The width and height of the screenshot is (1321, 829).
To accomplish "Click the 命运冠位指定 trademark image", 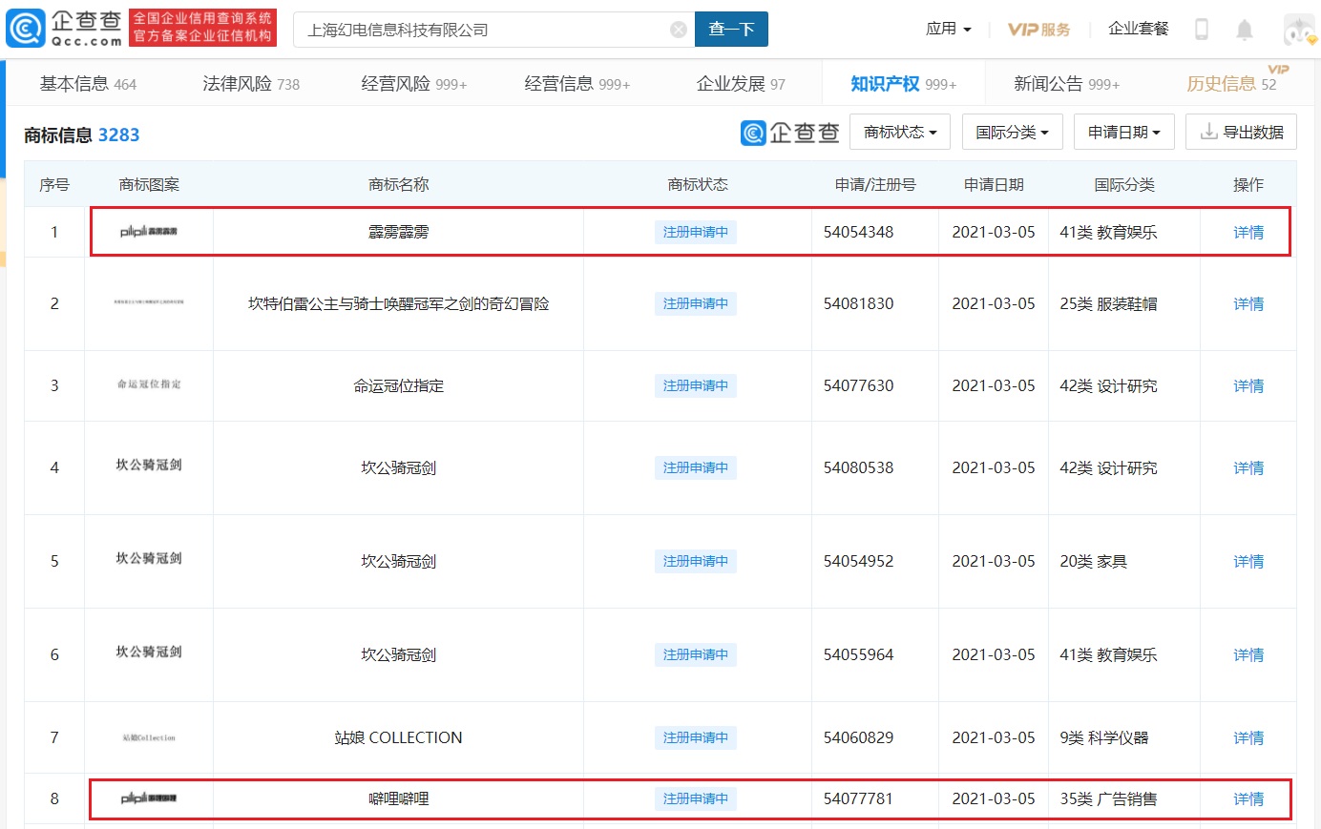I will click(149, 384).
